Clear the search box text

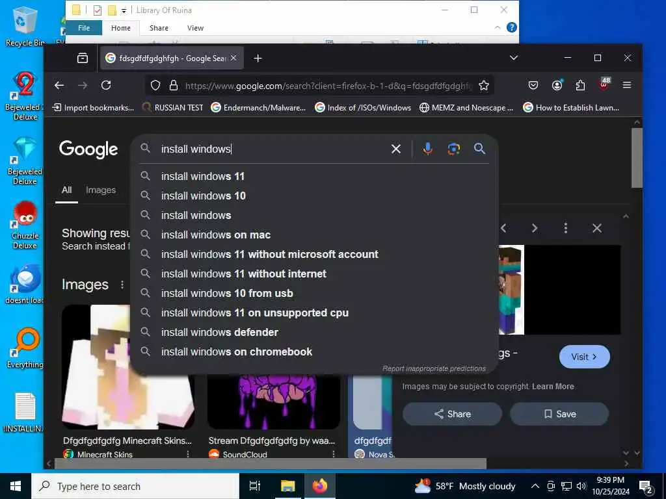396,149
